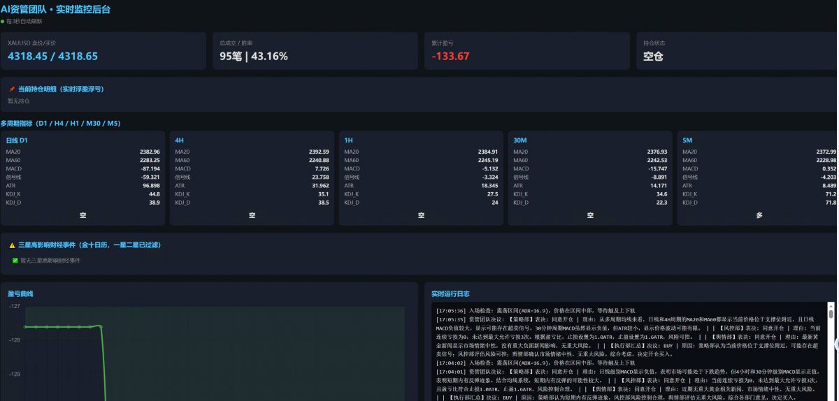This screenshot has height=401, width=839.
Task: Click the 4H card heading
Action: coord(180,140)
